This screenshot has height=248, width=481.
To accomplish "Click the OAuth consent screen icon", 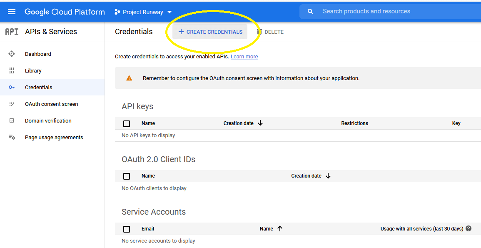I will 12,104.
